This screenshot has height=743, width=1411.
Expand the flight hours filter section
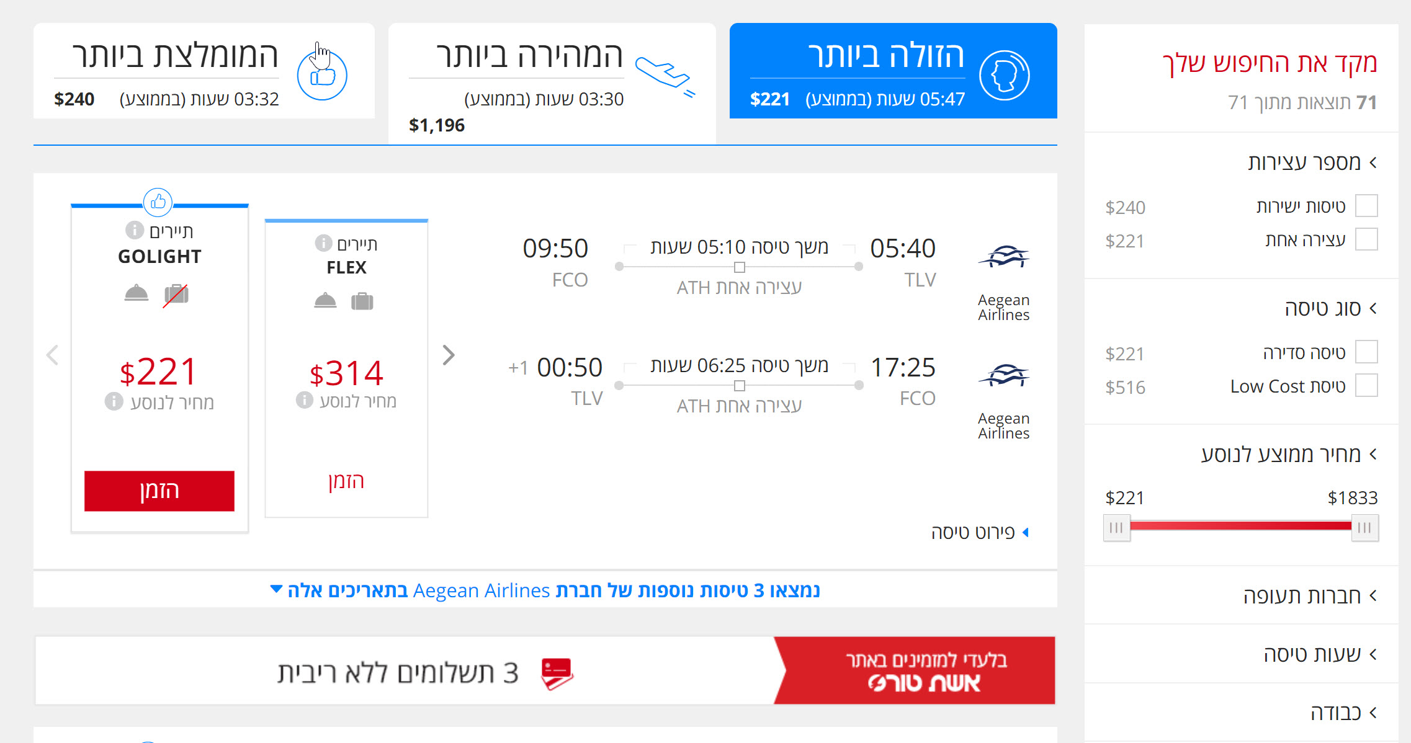(x=1320, y=654)
